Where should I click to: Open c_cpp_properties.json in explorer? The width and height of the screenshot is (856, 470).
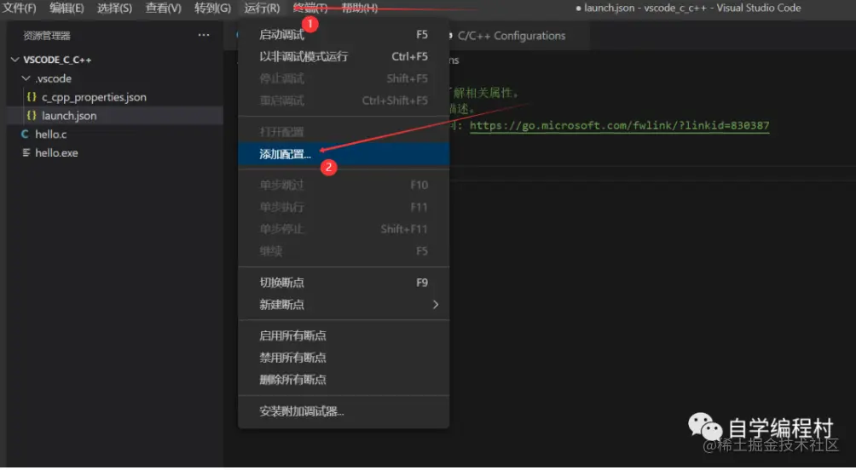click(x=94, y=97)
